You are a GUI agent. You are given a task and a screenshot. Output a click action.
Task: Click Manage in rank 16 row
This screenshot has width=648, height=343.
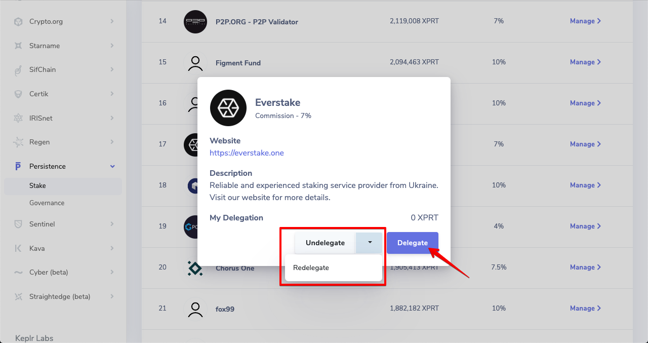[x=585, y=103]
